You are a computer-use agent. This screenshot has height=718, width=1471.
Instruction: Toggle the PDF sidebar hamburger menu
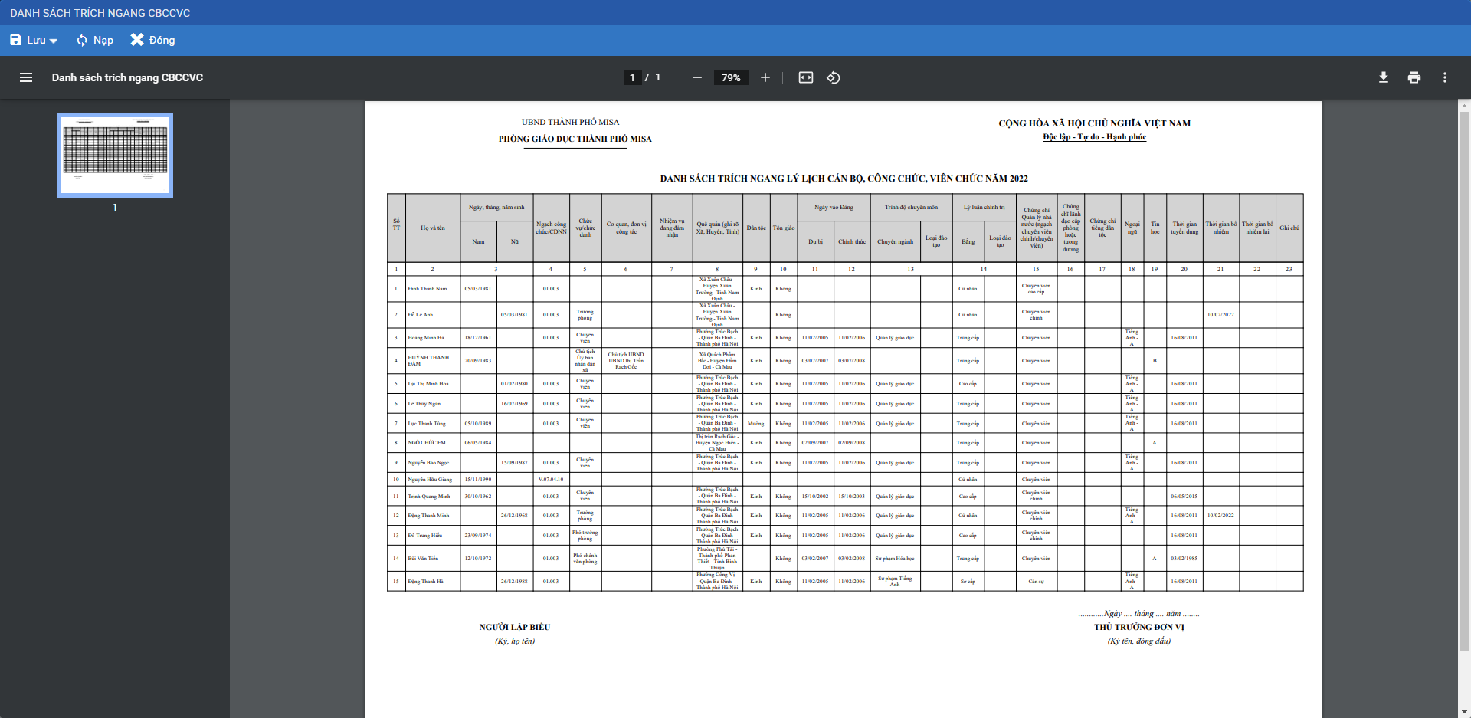pos(26,77)
